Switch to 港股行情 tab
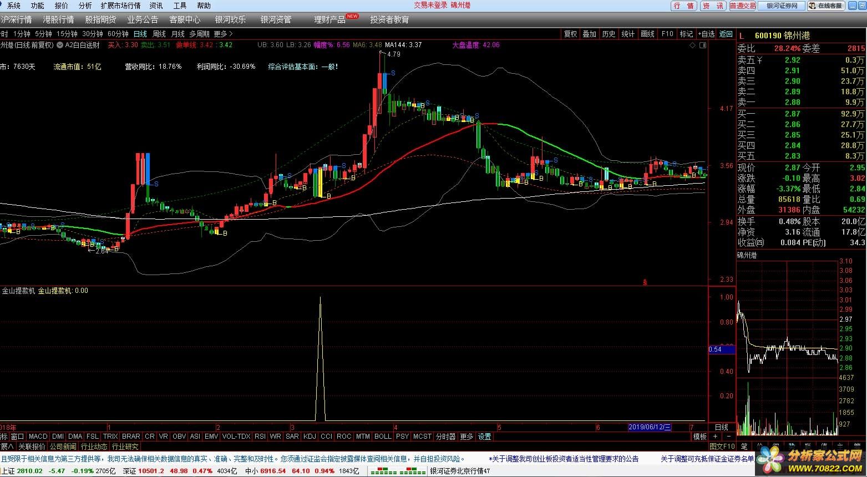 pos(58,19)
